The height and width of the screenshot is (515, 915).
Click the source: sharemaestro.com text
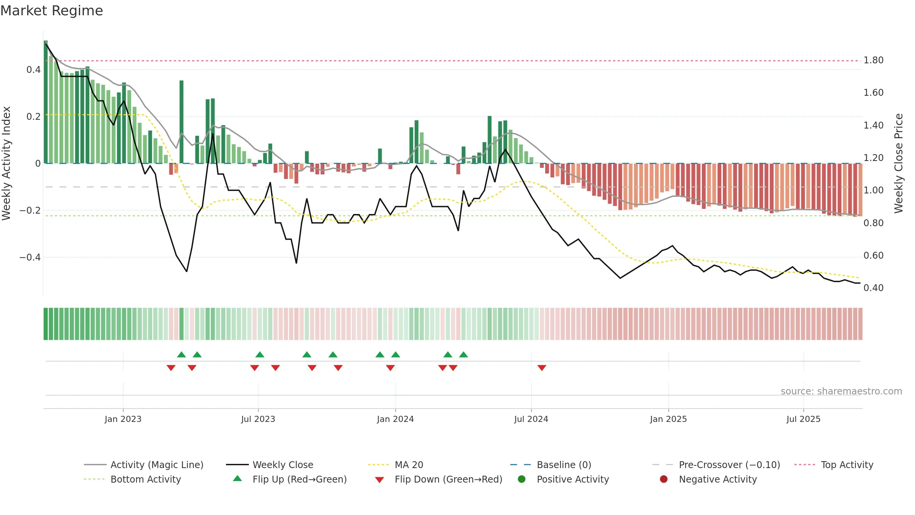[x=841, y=391]
